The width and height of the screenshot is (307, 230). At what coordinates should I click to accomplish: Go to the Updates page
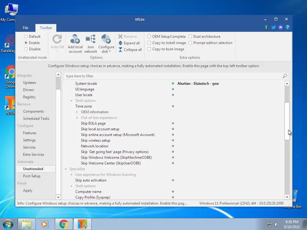click(x=30, y=83)
